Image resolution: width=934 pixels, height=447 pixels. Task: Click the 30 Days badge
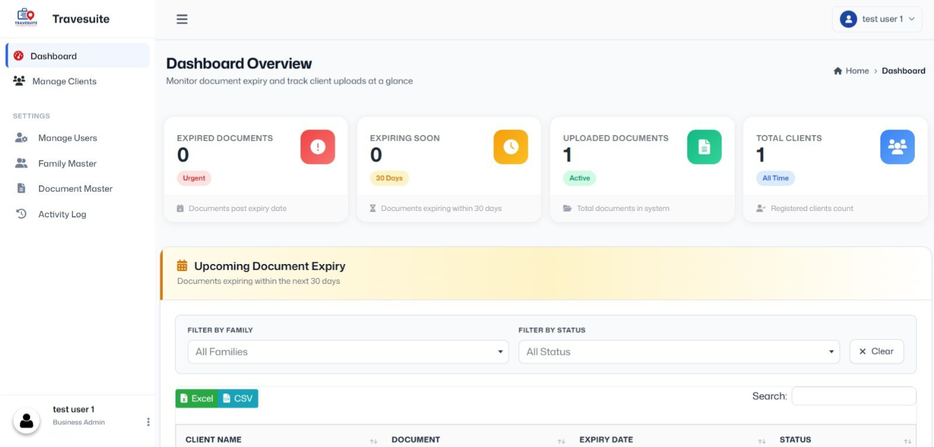click(x=389, y=178)
